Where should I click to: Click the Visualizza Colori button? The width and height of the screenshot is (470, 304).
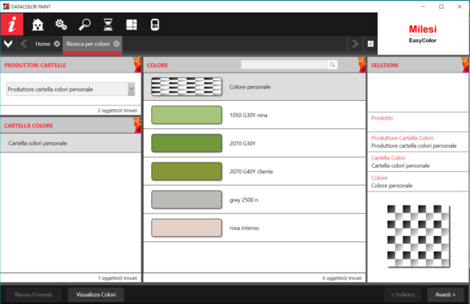pos(96,295)
